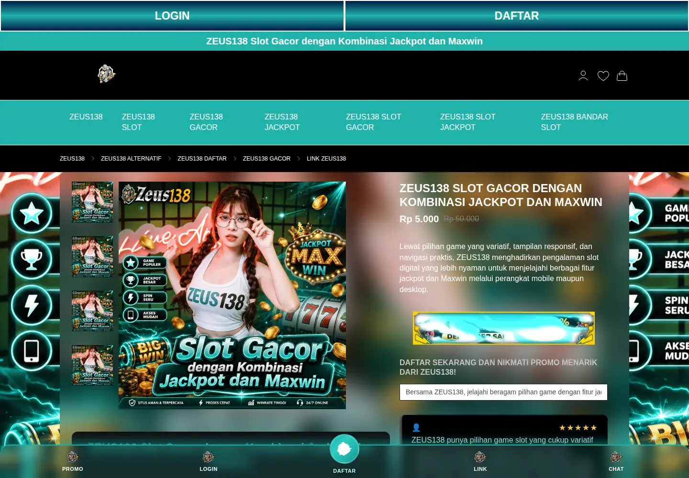Select the fourth product thumbnail
The image size is (689, 478).
pos(92,365)
